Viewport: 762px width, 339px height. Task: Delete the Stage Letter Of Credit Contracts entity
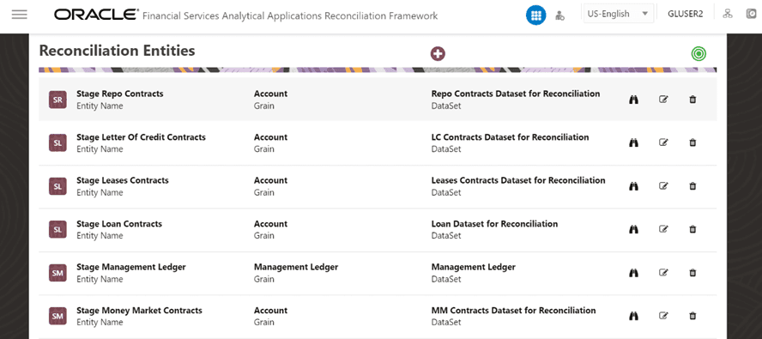coord(693,142)
